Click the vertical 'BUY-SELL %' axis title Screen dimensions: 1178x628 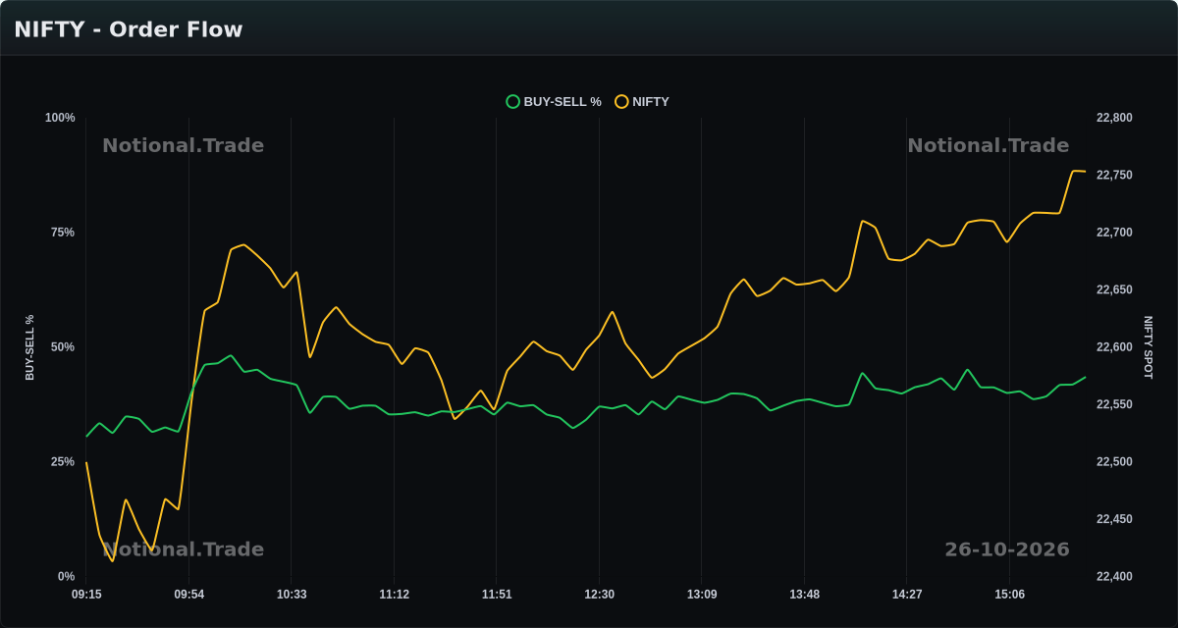29,347
